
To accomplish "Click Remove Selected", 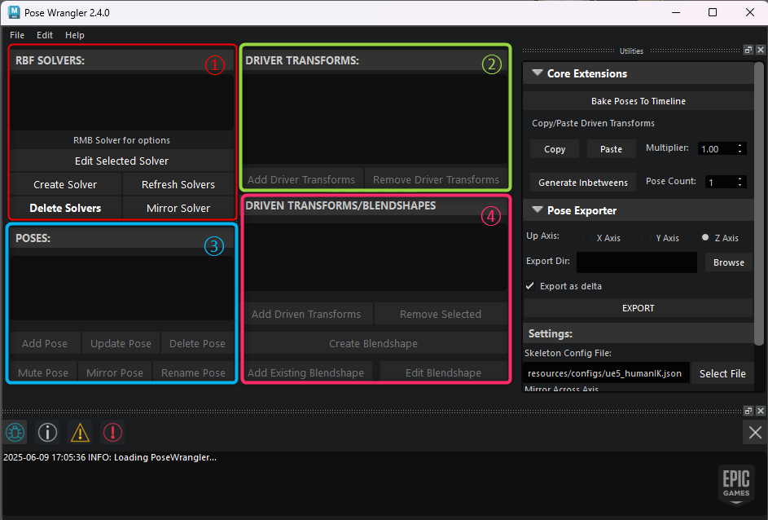I will point(441,314).
